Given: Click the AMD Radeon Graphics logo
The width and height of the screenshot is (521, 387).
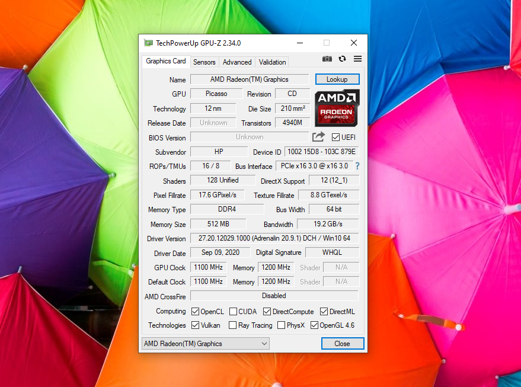Looking at the screenshot, I should [337, 108].
